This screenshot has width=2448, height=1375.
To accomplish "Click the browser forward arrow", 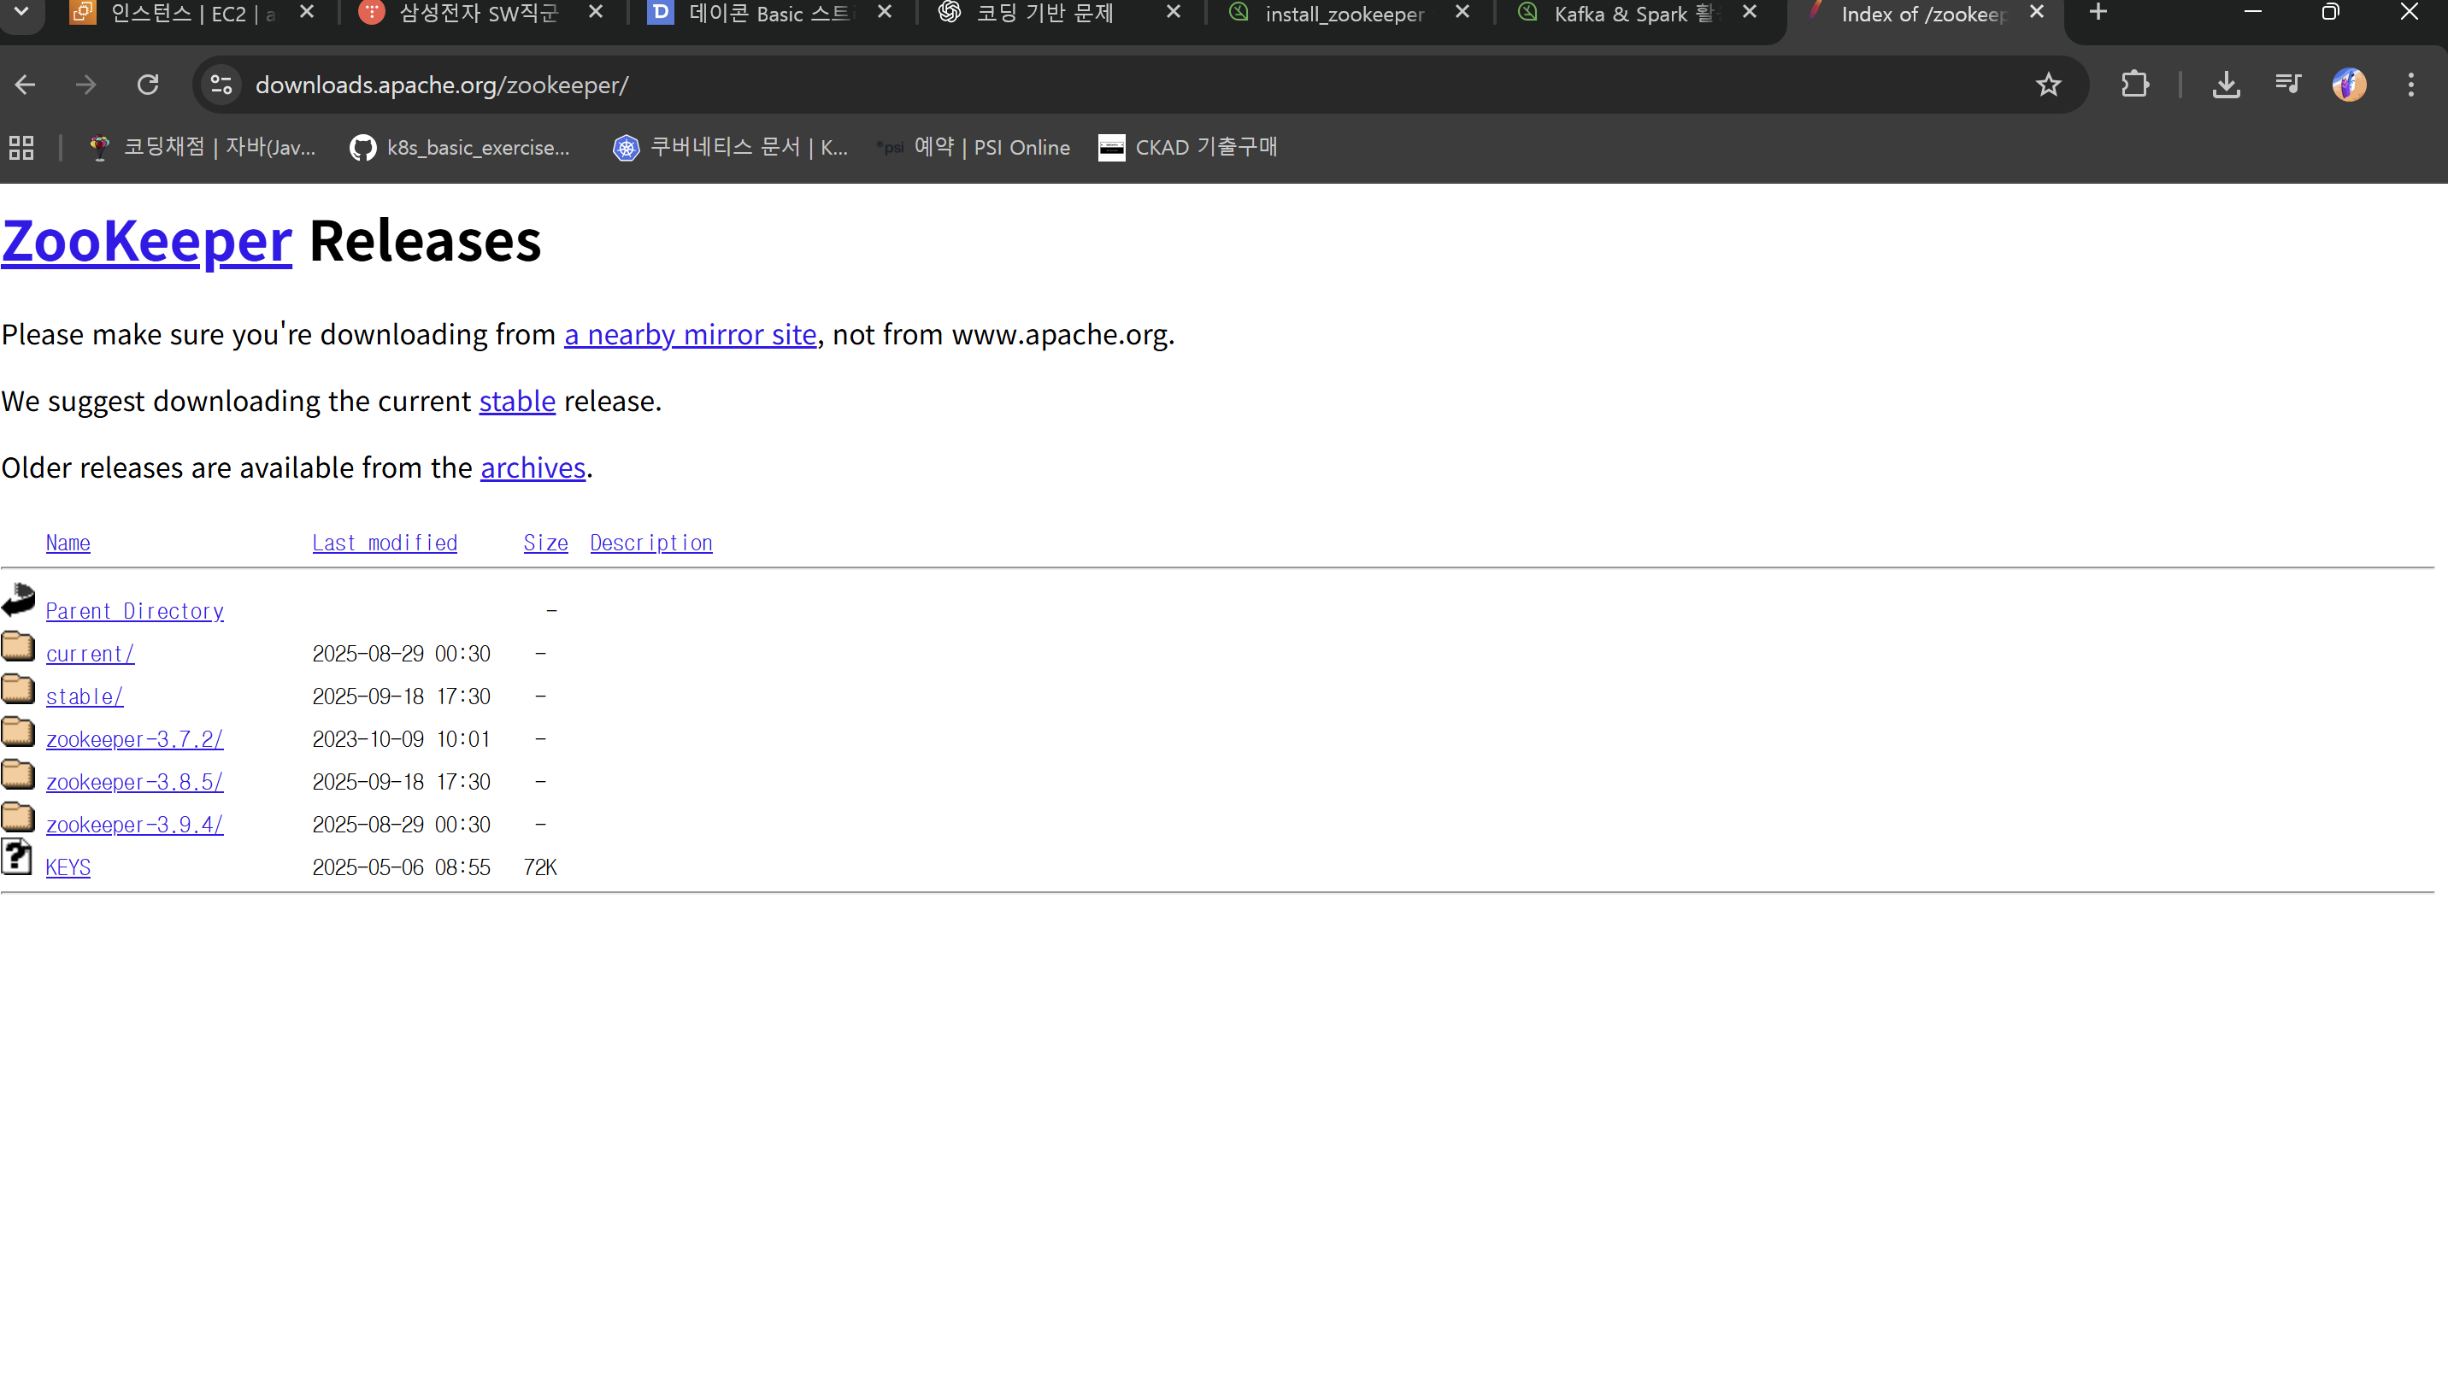I will 85,85.
